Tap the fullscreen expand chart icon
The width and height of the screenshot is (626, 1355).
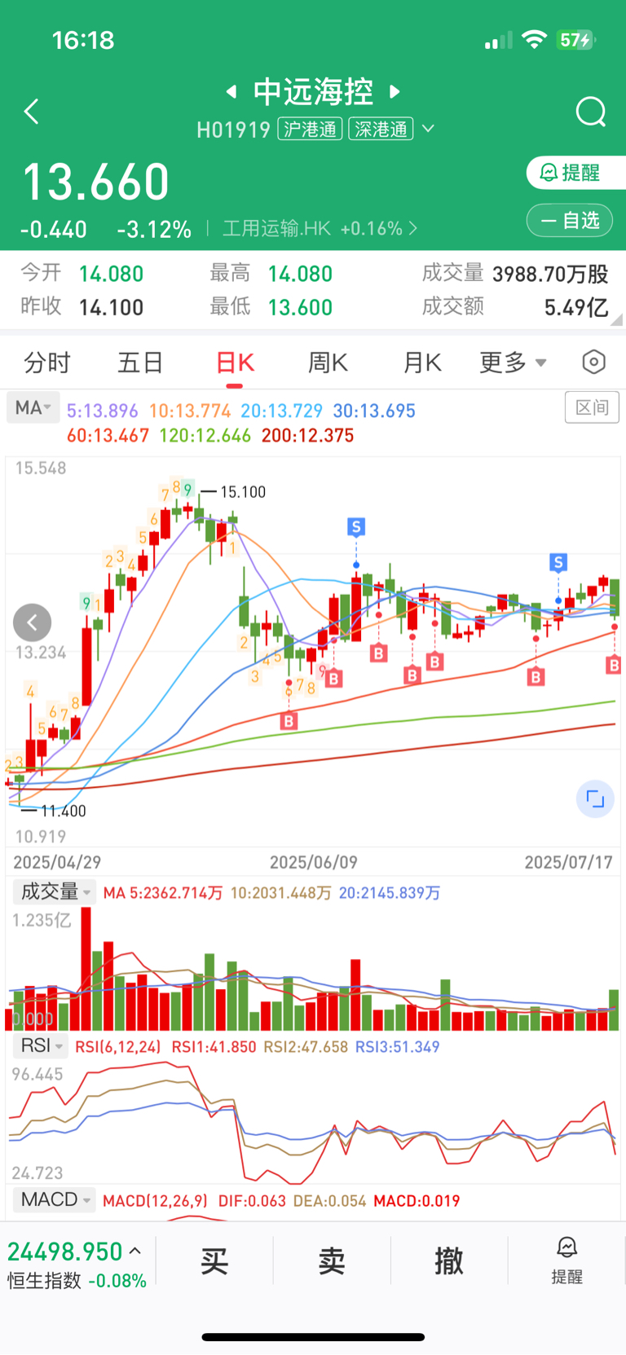[x=595, y=798]
